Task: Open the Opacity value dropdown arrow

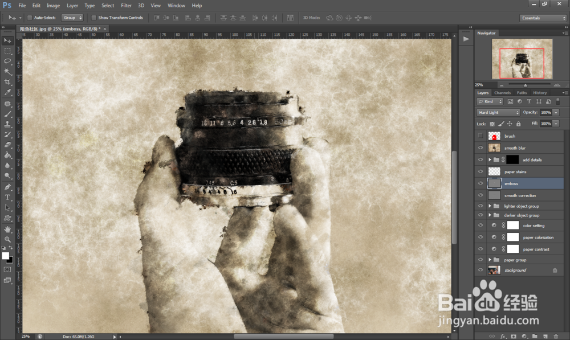Action: tap(556, 113)
